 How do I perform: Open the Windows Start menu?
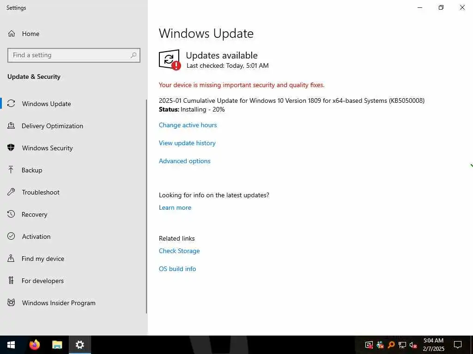pyautogui.click(x=11, y=345)
